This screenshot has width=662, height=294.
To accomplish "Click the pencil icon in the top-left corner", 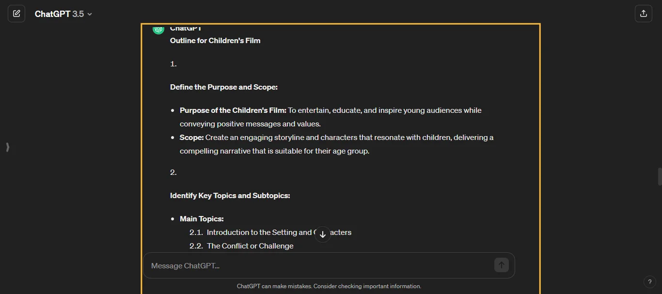I will [16, 14].
